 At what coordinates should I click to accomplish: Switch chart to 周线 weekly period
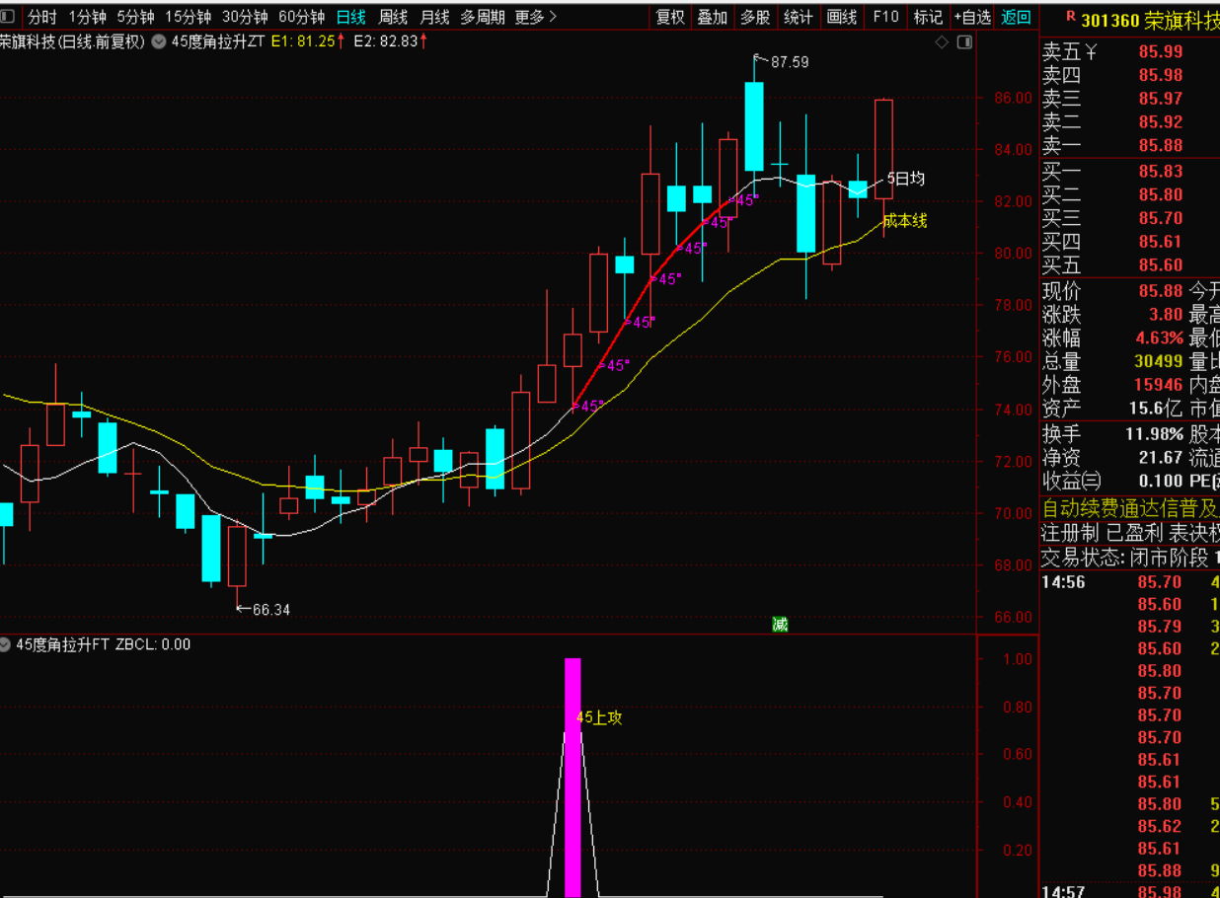pyautogui.click(x=393, y=17)
